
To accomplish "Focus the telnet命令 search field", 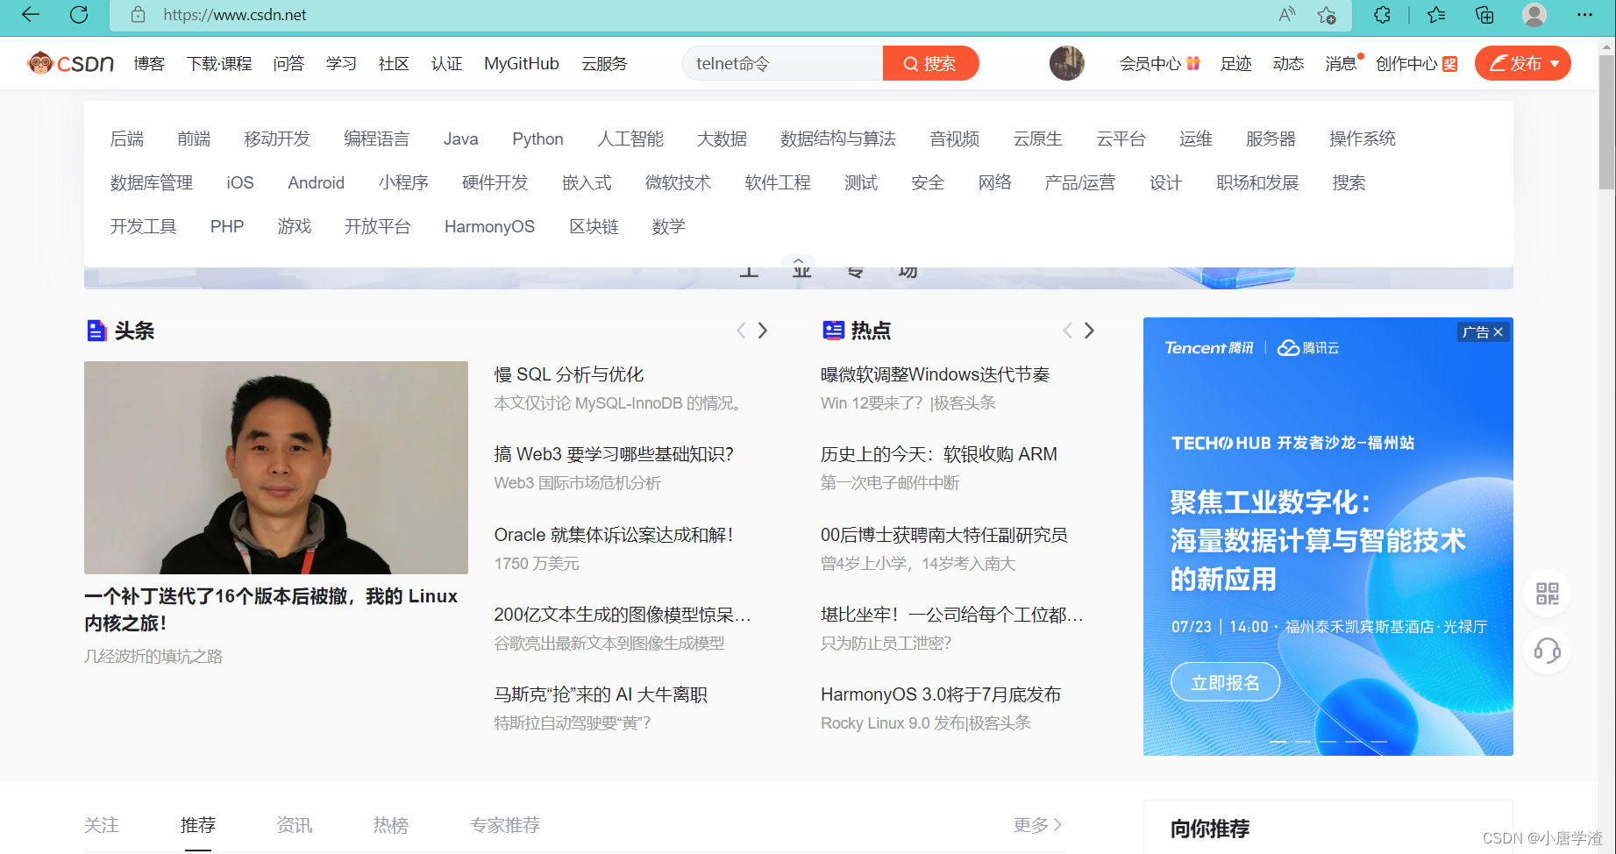I will point(782,63).
